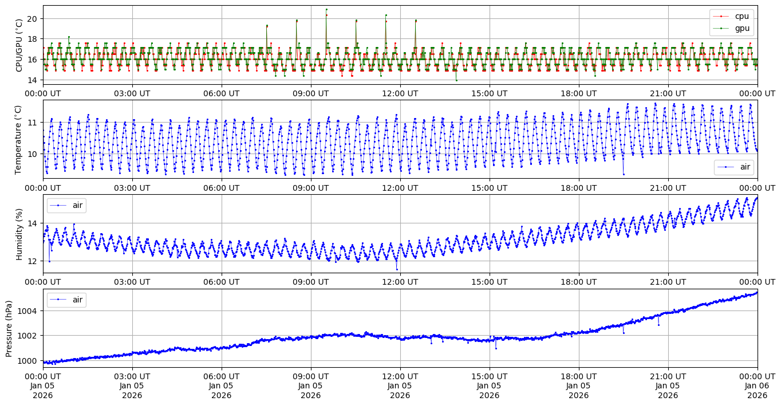Click the humidity low point near 12:00 UT
The width and height of the screenshot is (781, 405).
(x=397, y=269)
